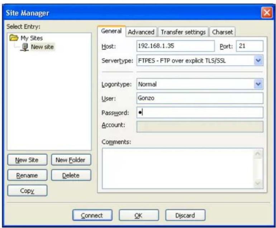The width and height of the screenshot is (276, 228).
Task: Confirm with the OK button
Action: point(139,215)
